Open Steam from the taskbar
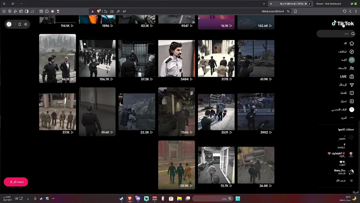360x203 pixels. click(121, 198)
